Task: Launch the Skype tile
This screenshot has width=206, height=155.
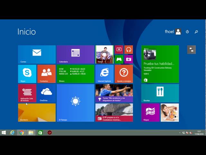Action: click(x=27, y=74)
